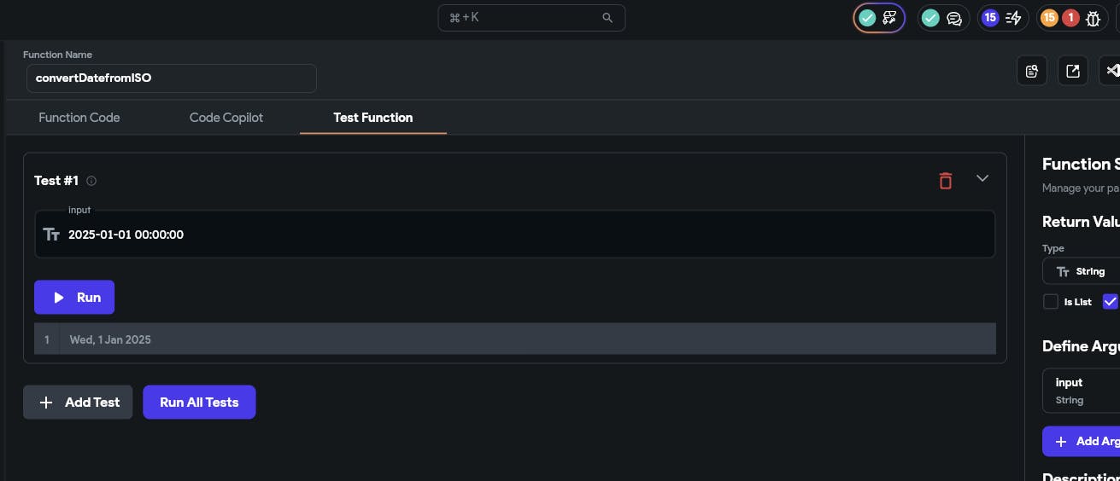Expand the input String argument
The image size is (1120, 481).
1081,391
